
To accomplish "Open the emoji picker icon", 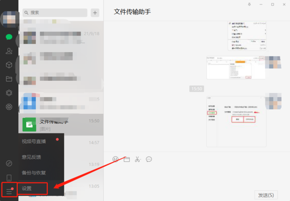I will [x=116, y=159].
